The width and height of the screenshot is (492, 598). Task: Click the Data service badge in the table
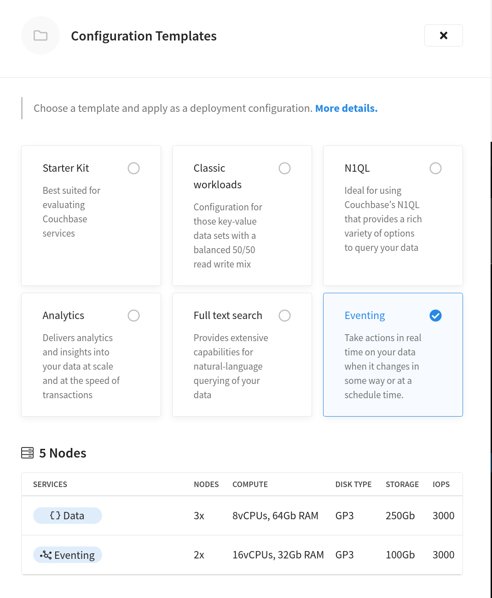point(67,516)
